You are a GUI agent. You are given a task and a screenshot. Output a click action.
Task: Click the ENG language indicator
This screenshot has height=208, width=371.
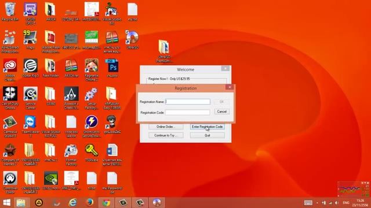pos(346,203)
